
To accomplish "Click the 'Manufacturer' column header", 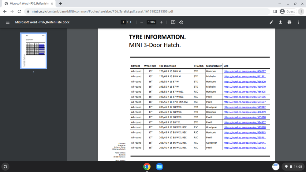I will (214, 66).
